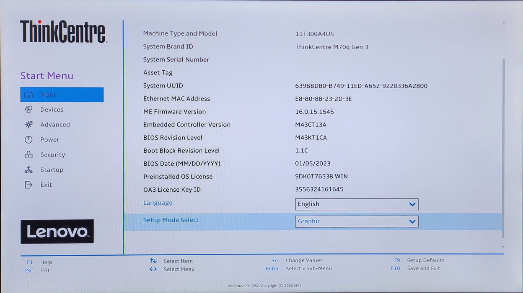Click the up-down Select Item arrows icon
The width and height of the screenshot is (523, 293).
click(x=153, y=261)
